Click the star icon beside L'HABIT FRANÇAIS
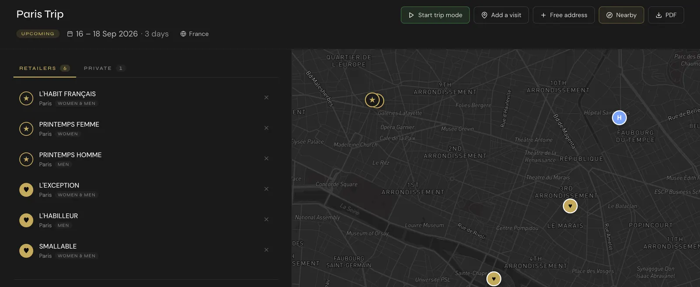This screenshot has height=287, width=700. point(26,98)
